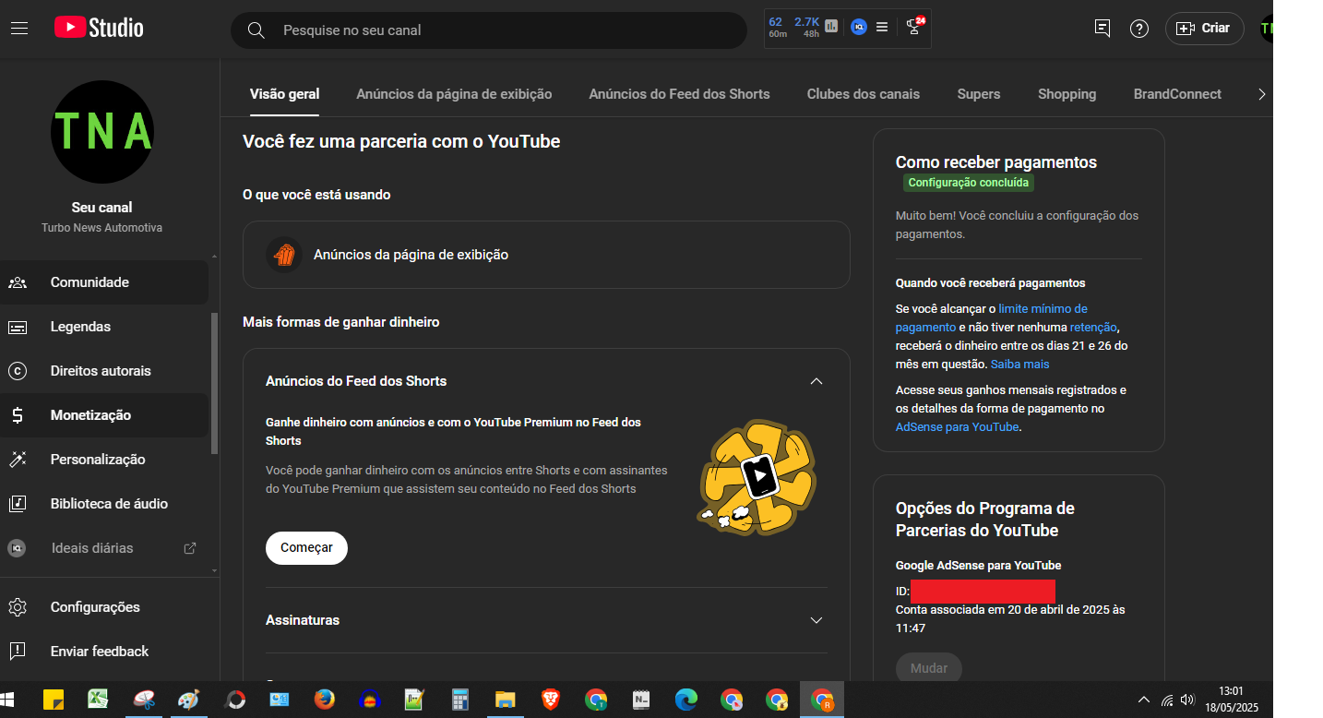
Task: Switch to Anúncios do Feed dos Shorts tab
Action: pos(680,94)
